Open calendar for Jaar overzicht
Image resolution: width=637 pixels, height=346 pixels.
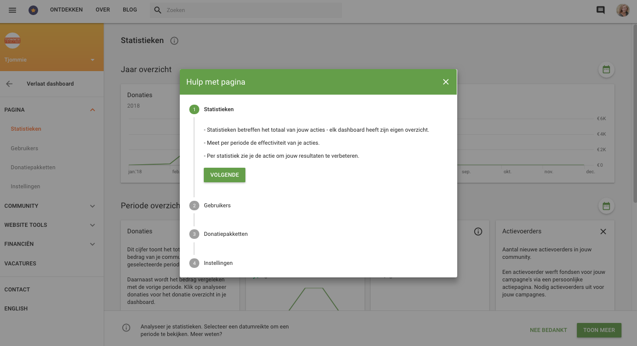606,70
